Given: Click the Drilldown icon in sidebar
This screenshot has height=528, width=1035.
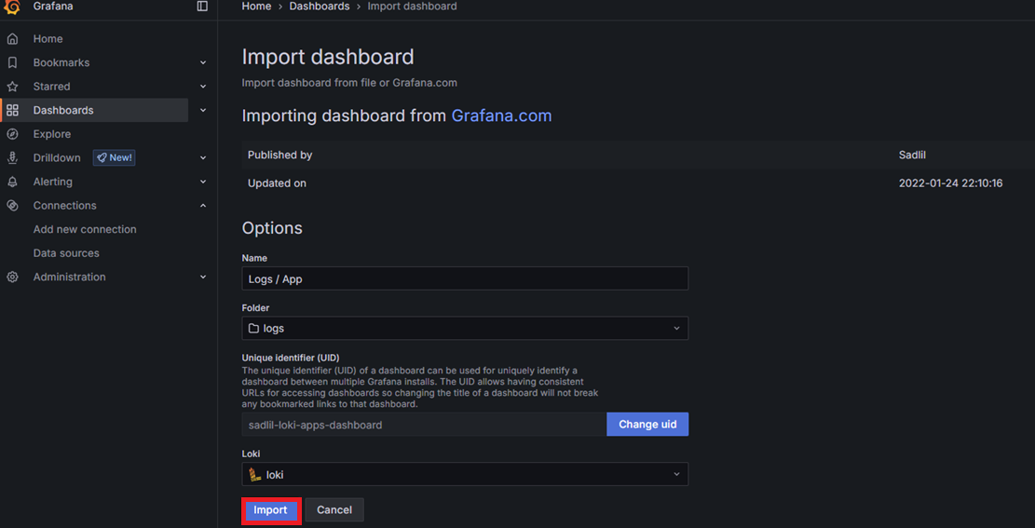Looking at the screenshot, I should coord(12,157).
